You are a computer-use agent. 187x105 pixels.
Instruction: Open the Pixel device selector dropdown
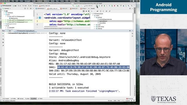(x=89, y=6)
